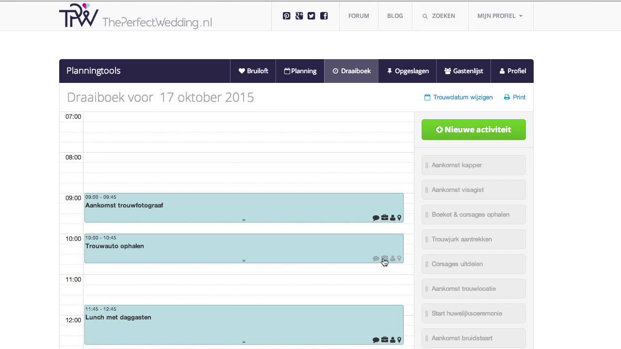Viewport: 621px width, 349px height.
Task: Select the Aankomst visagist activity
Action: (474, 190)
